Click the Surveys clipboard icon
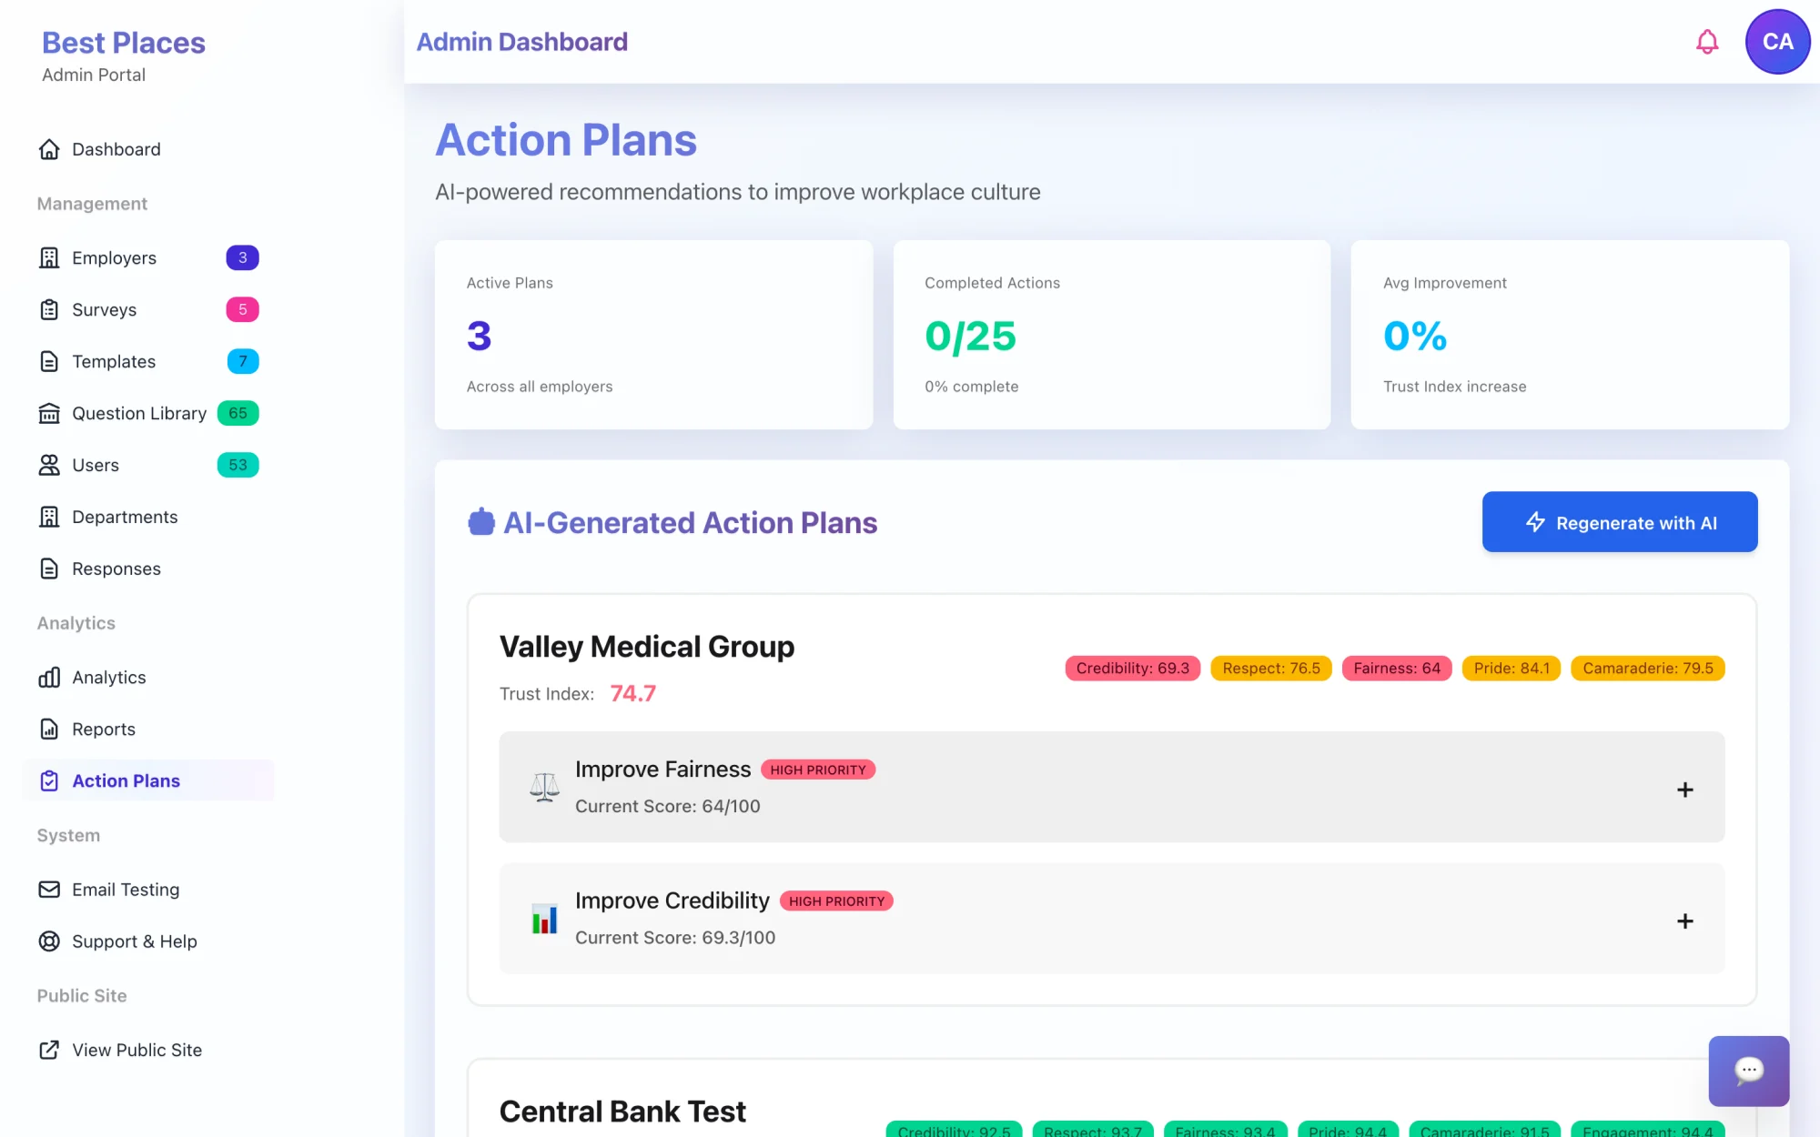 tap(49, 310)
